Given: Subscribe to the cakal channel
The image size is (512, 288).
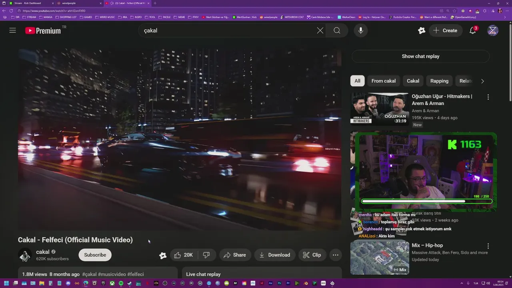Looking at the screenshot, I should pos(95,255).
